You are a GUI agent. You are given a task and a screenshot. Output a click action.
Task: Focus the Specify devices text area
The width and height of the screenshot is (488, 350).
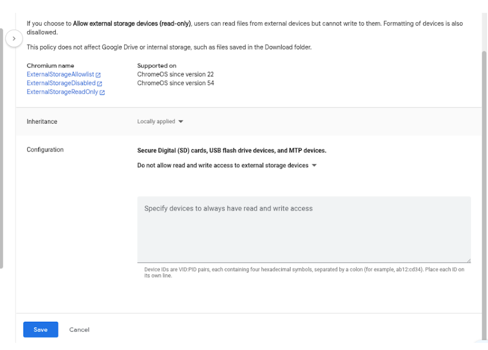[304, 230]
